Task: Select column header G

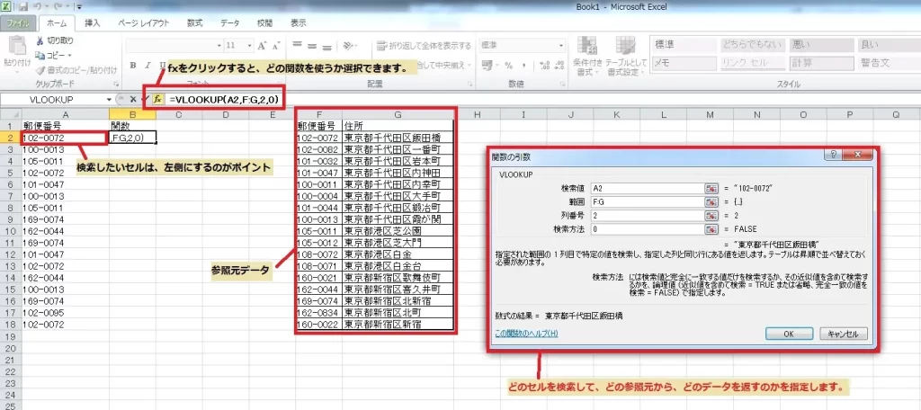Action: tap(398, 114)
